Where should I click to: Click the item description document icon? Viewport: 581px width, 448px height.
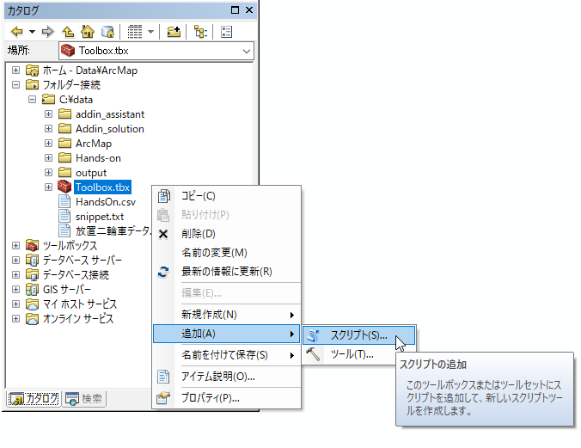(163, 377)
